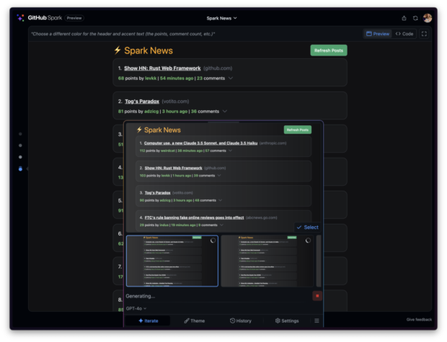Switch to the Theme tab
The image size is (447, 342).
194,320
